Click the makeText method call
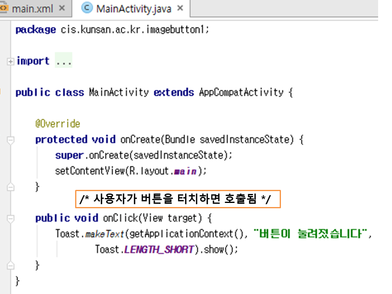The image size is (392, 294). 105,234
